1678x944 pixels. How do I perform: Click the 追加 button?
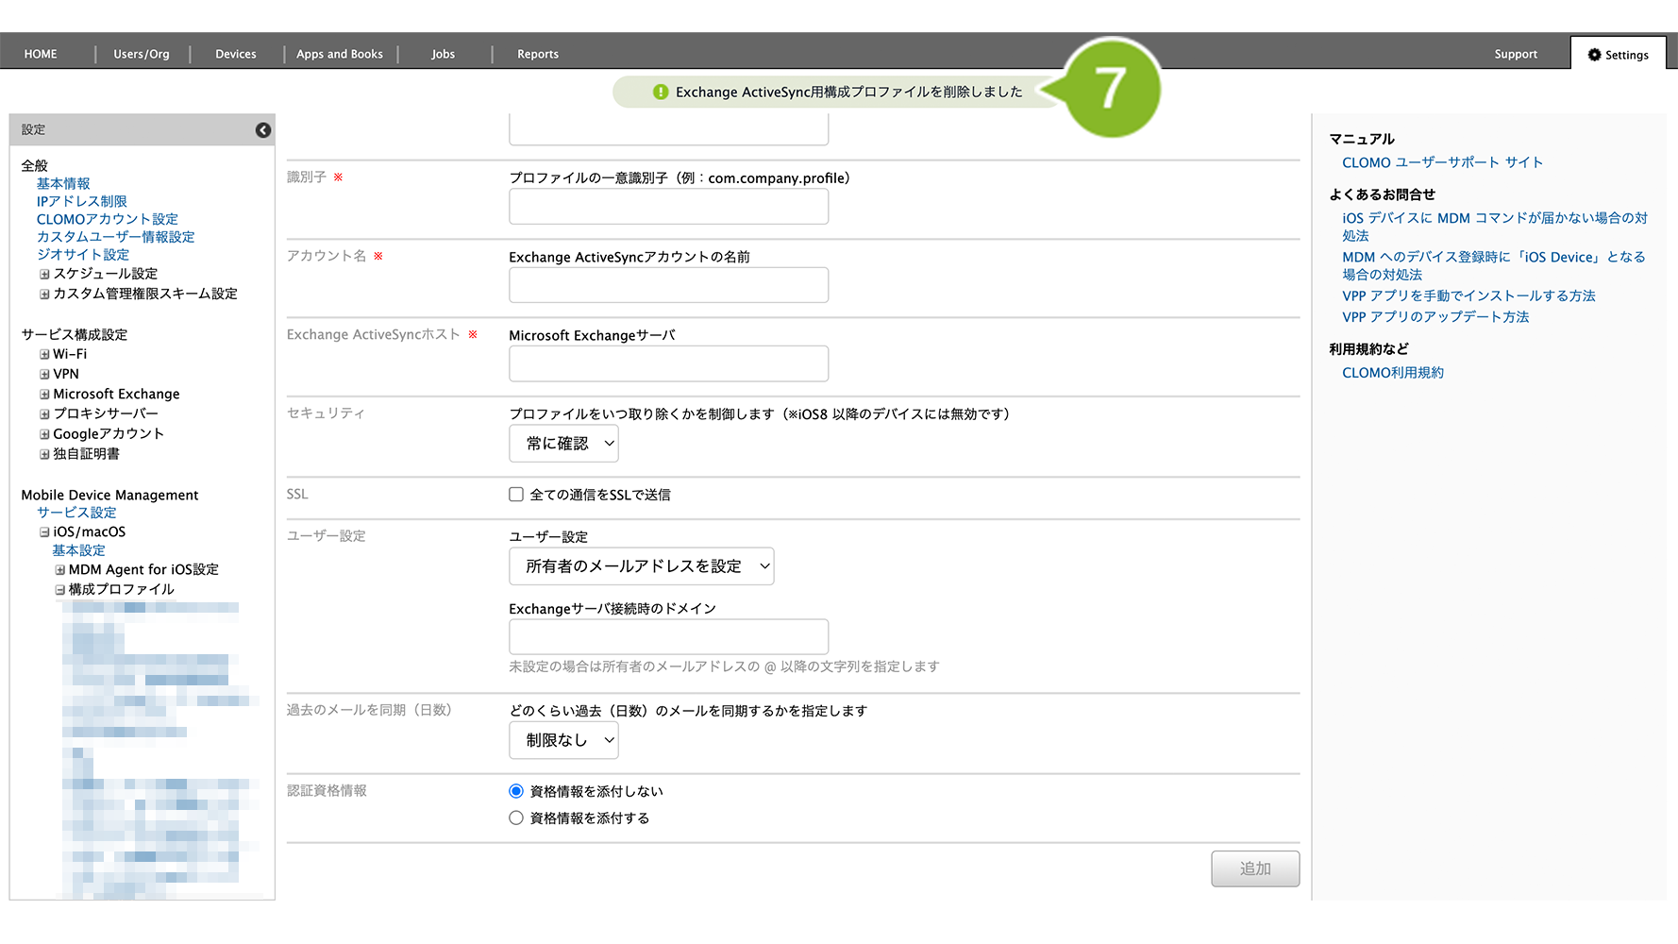[1254, 868]
